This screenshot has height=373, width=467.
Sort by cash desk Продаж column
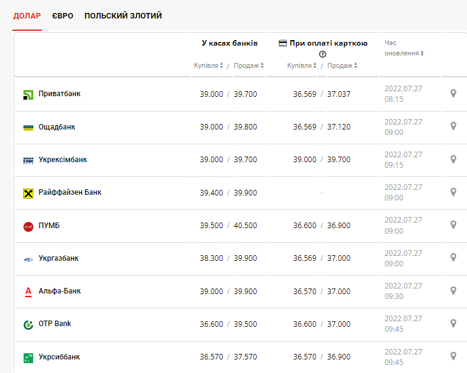249,65
